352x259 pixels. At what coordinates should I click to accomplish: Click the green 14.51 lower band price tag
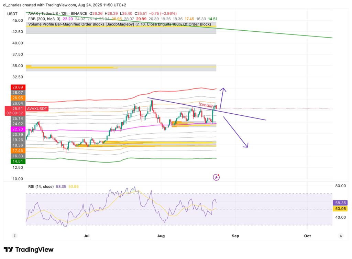tap(14, 161)
